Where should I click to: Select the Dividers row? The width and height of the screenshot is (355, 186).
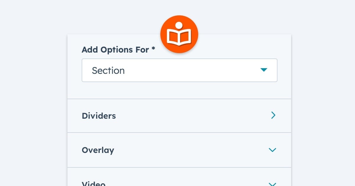click(x=179, y=115)
